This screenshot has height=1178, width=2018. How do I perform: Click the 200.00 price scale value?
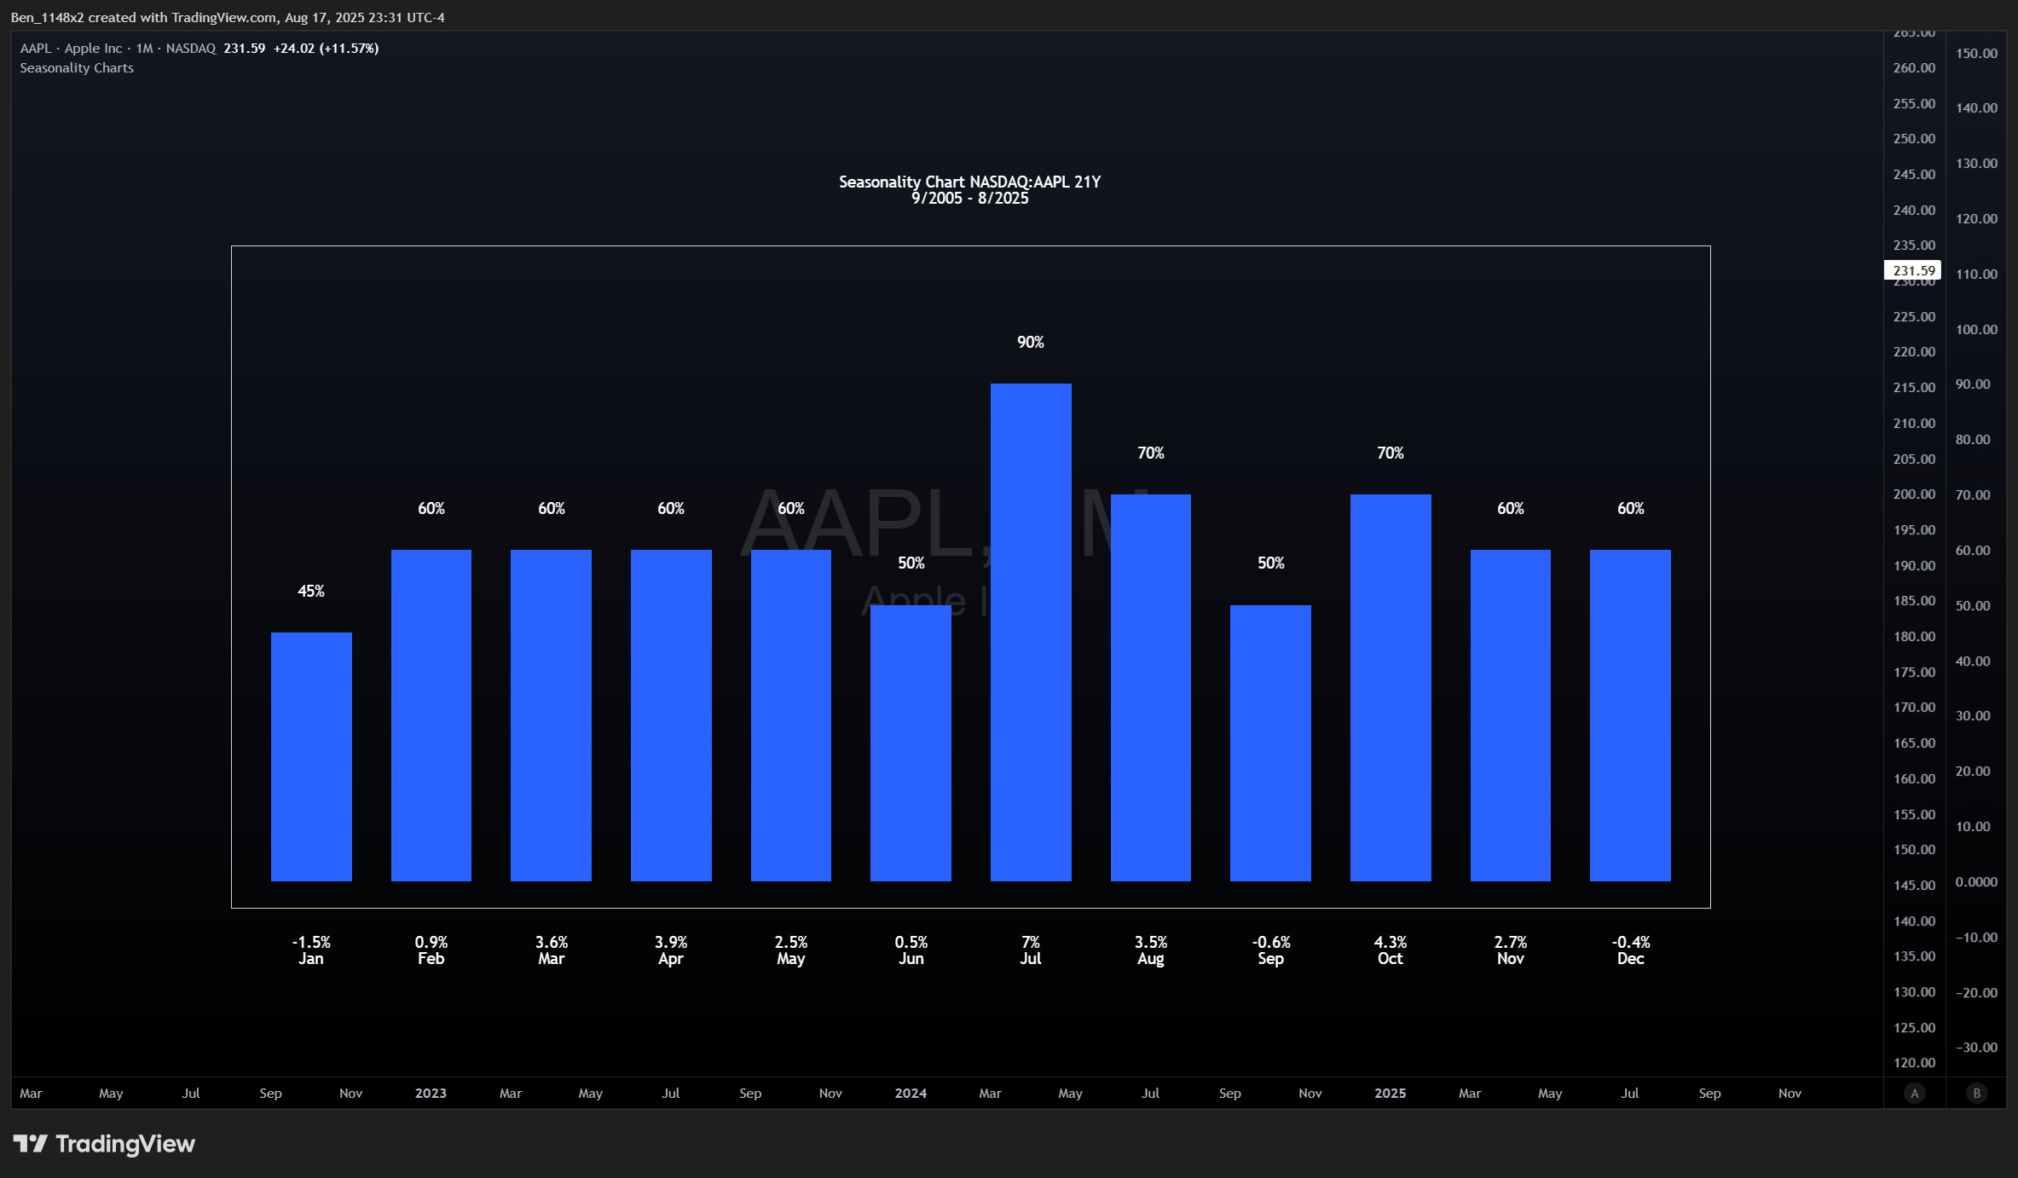coord(1914,494)
